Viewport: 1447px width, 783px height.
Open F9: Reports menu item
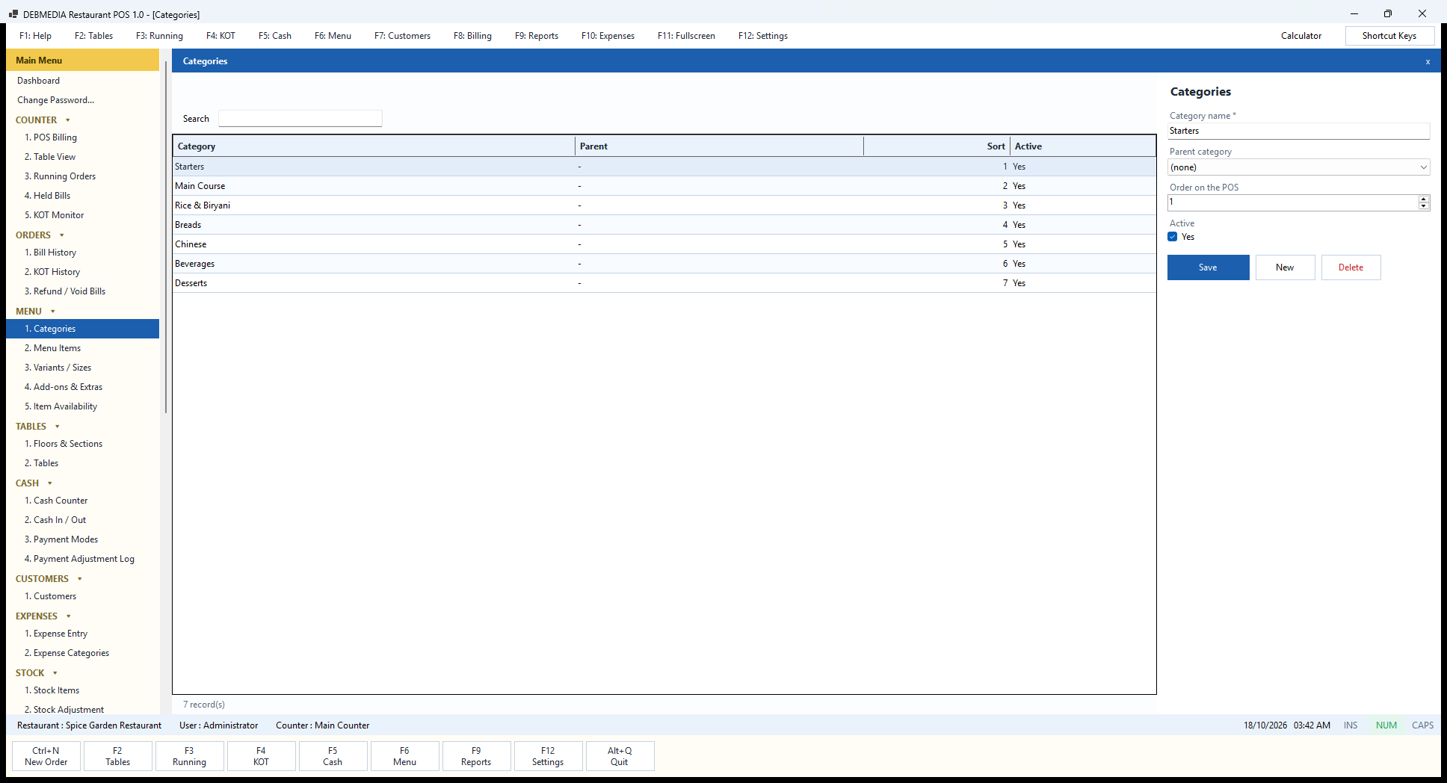click(x=536, y=36)
